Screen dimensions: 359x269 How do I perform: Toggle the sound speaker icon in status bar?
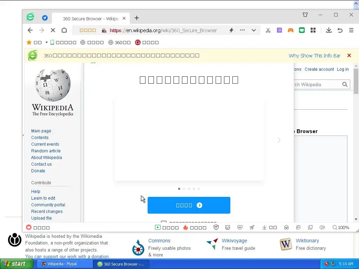coord(322,227)
